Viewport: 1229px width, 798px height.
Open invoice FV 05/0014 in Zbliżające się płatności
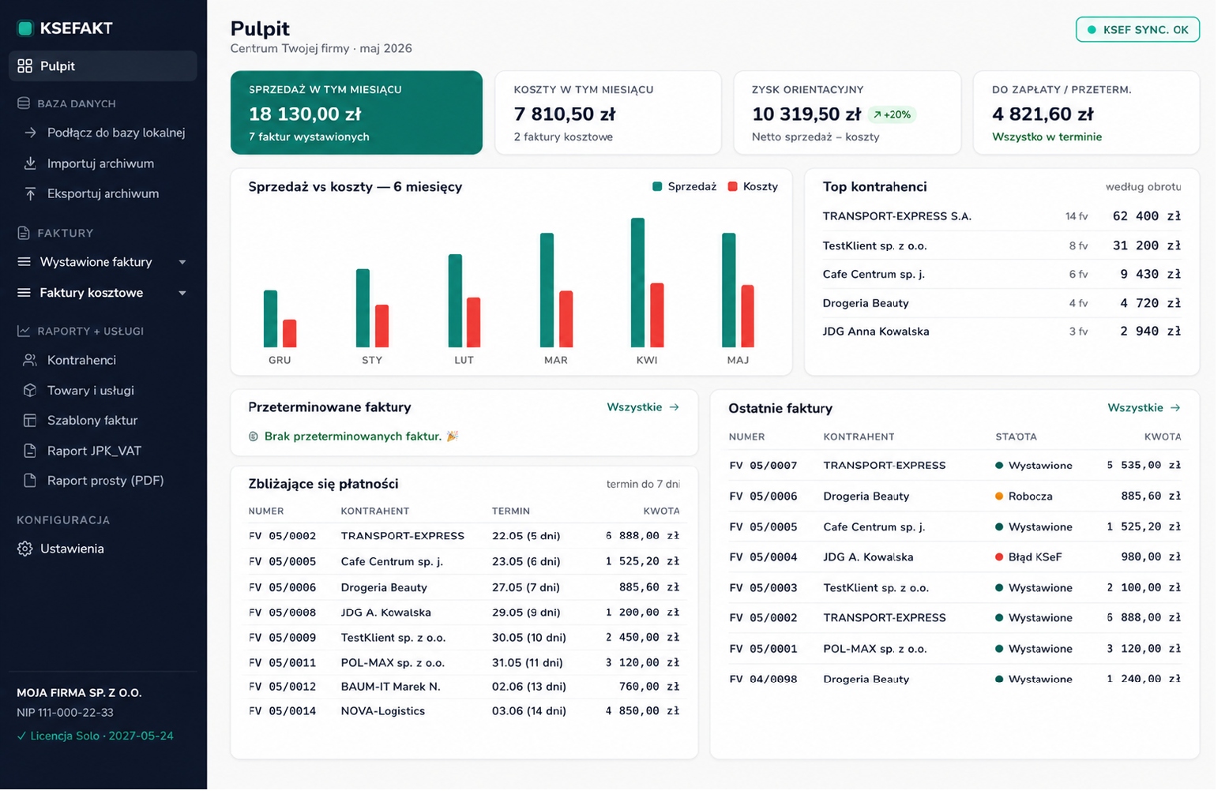coord(464,711)
